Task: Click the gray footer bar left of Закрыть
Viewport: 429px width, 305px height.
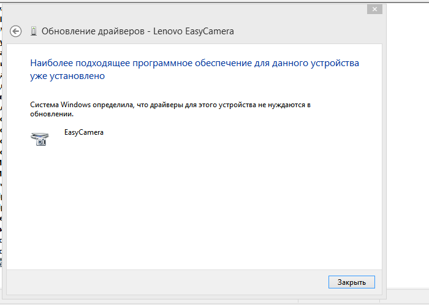Action: point(167,282)
